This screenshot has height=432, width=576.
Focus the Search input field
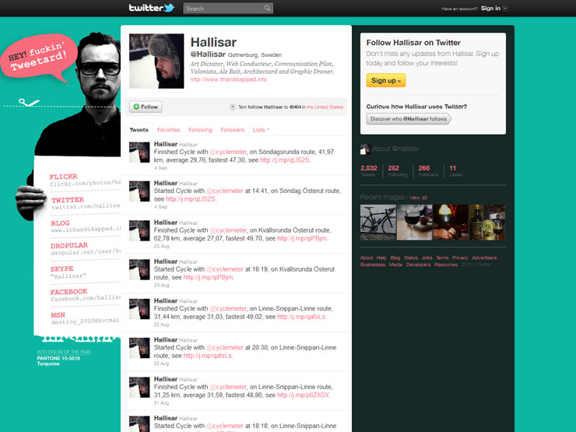pyautogui.click(x=228, y=8)
